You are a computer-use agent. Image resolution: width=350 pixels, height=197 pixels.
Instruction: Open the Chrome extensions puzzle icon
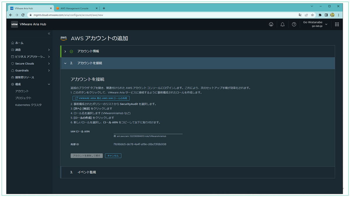(320, 15)
